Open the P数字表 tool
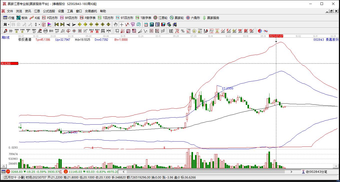The width and height of the screenshot is (340, 182). (x=88, y=18)
